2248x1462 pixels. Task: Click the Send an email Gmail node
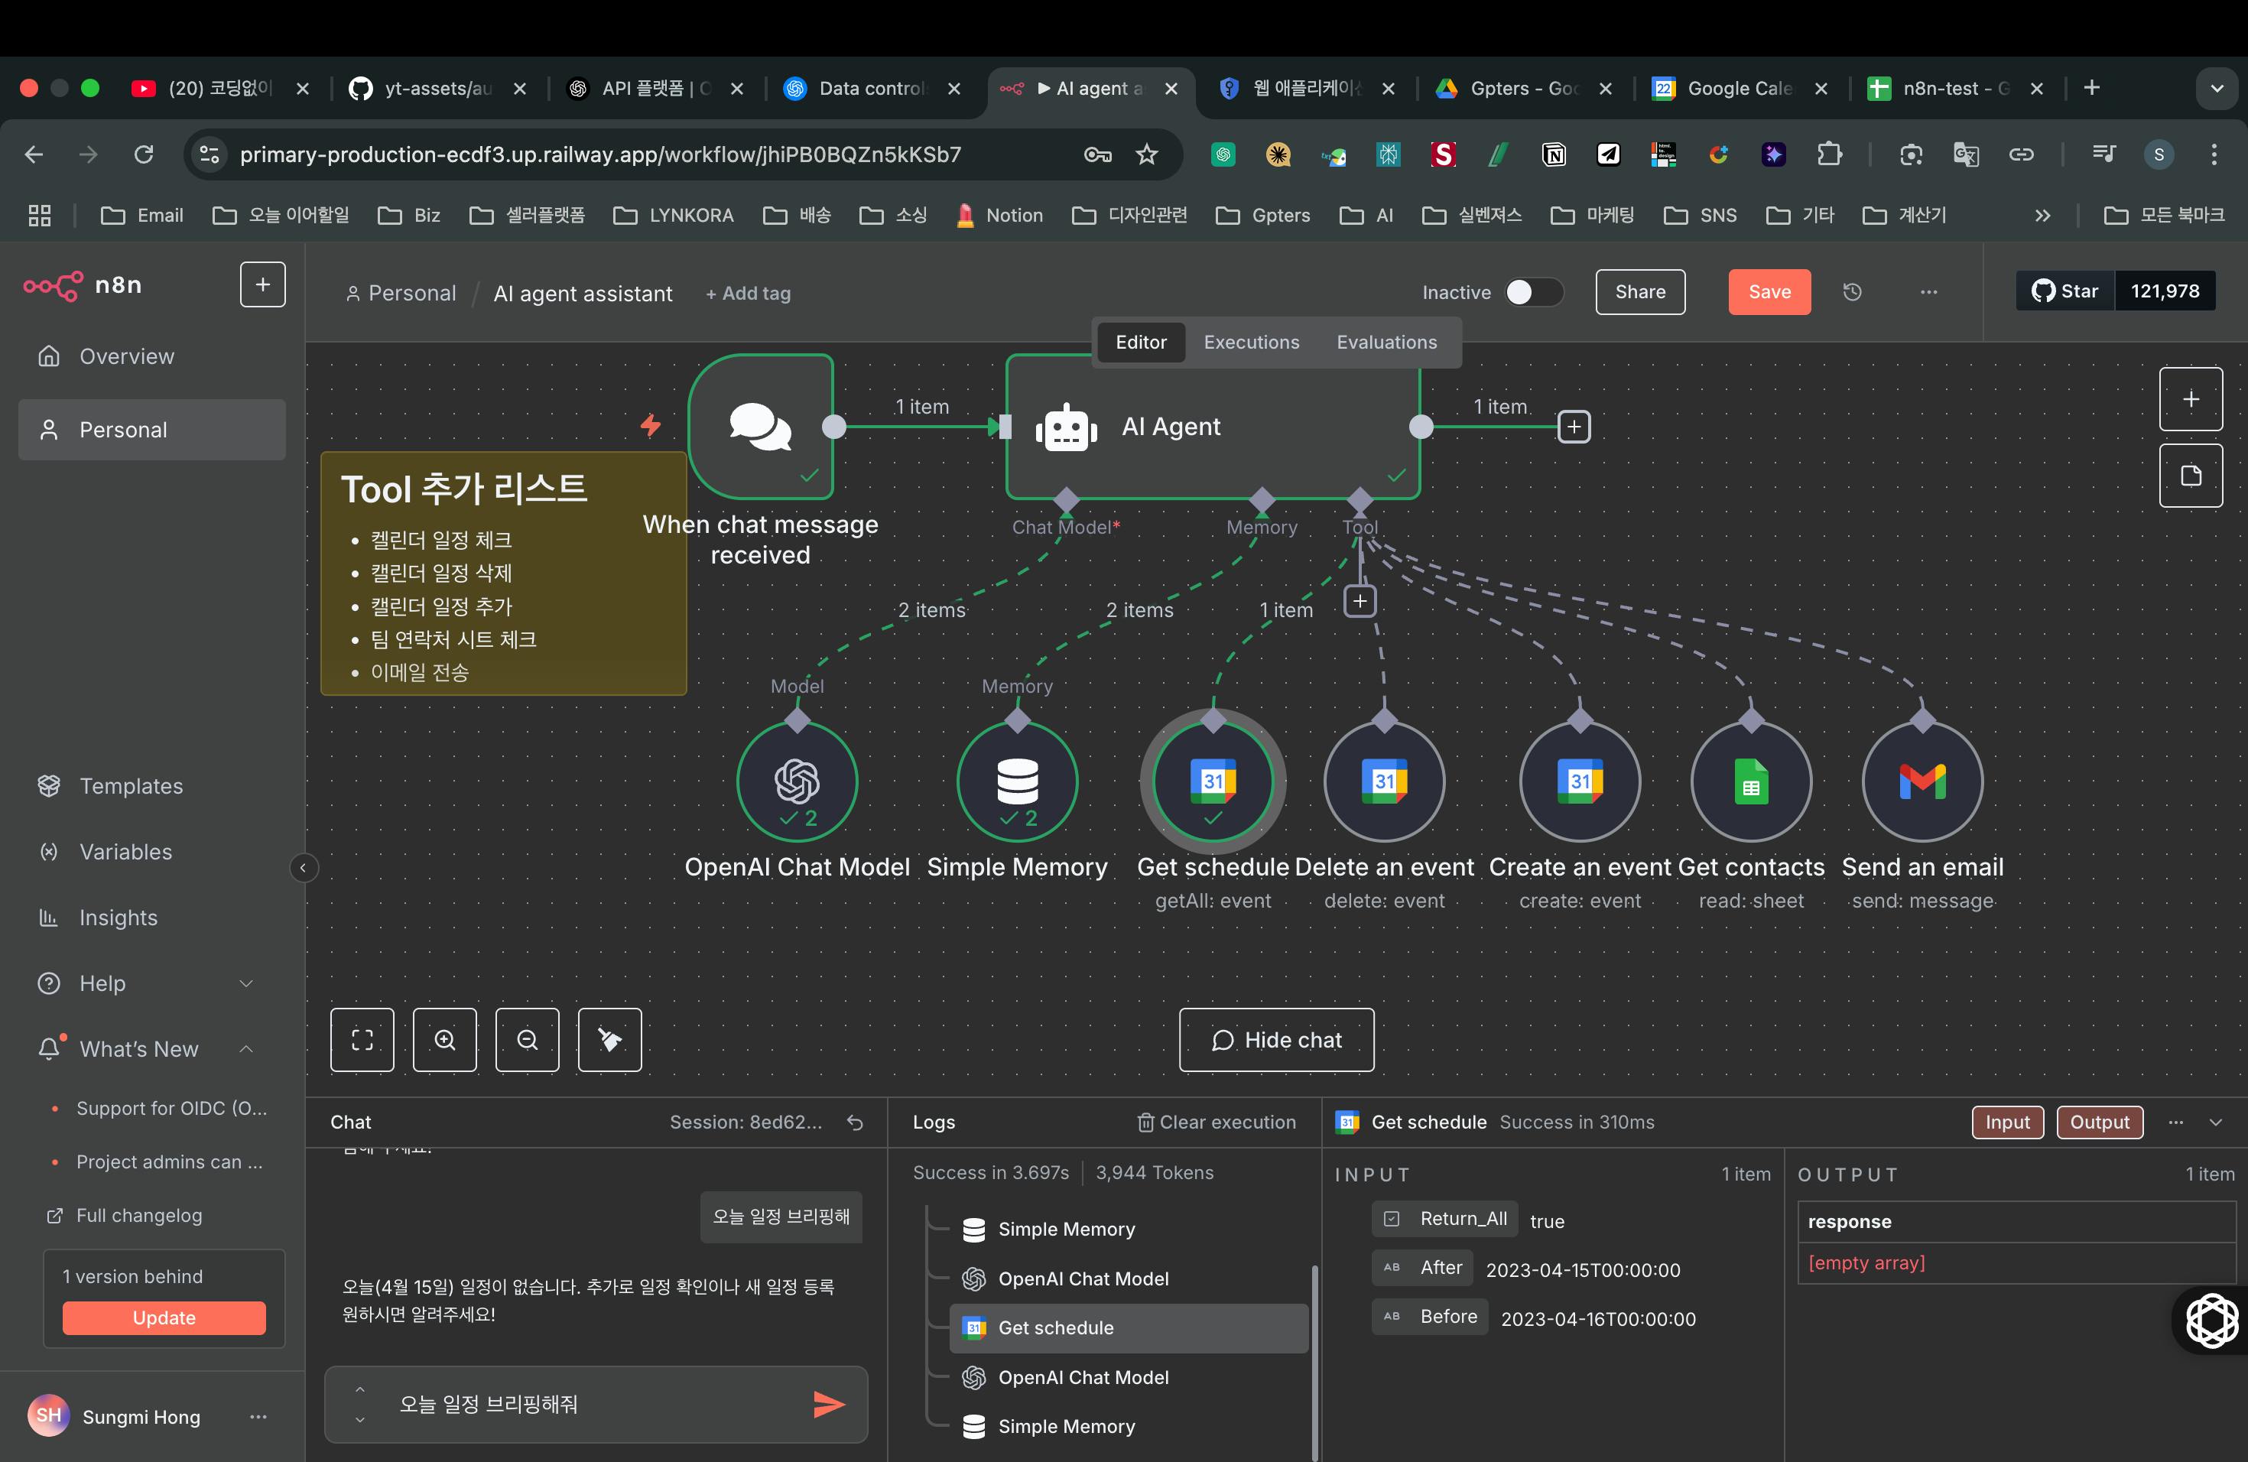tap(1922, 781)
